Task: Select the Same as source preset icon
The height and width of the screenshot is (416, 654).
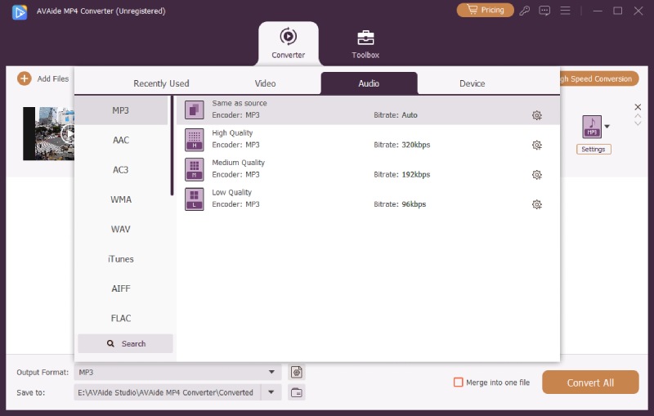Action: click(195, 110)
